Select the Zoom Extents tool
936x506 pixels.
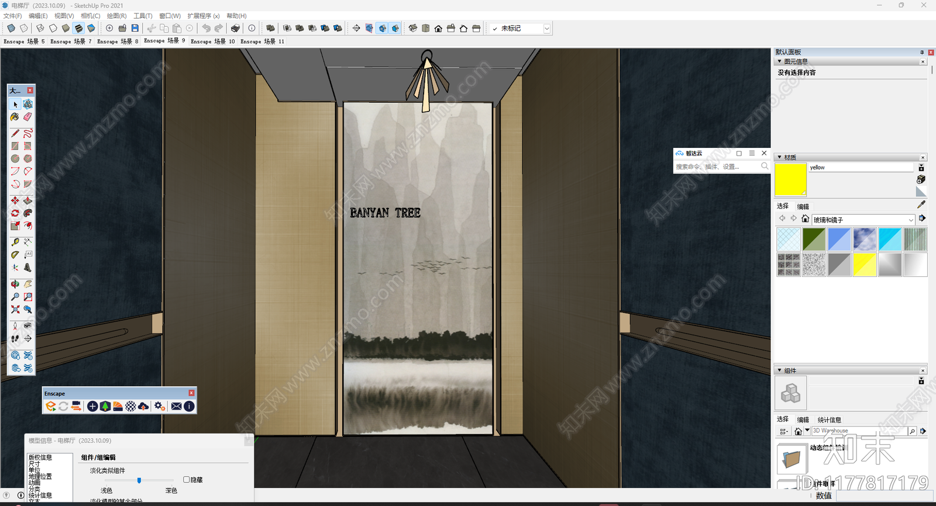[15, 310]
